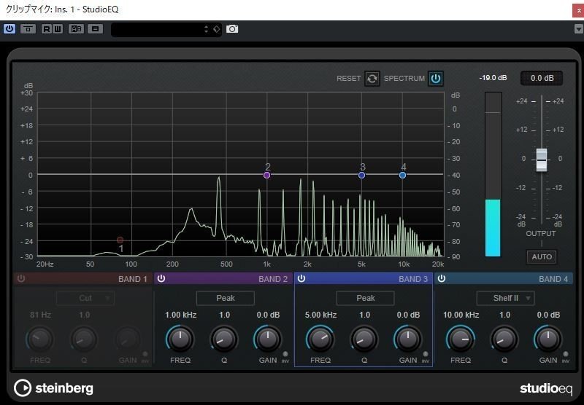The height and width of the screenshot is (405, 584).
Task: Select band 4 node on EQ curve
Action: [x=402, y=175]
